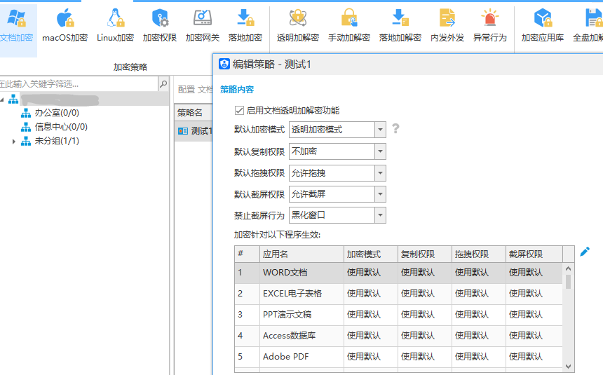Click the root organization tree icon
Screen dimensions: 603x375
pyautogui.click(x=13, y=100)
